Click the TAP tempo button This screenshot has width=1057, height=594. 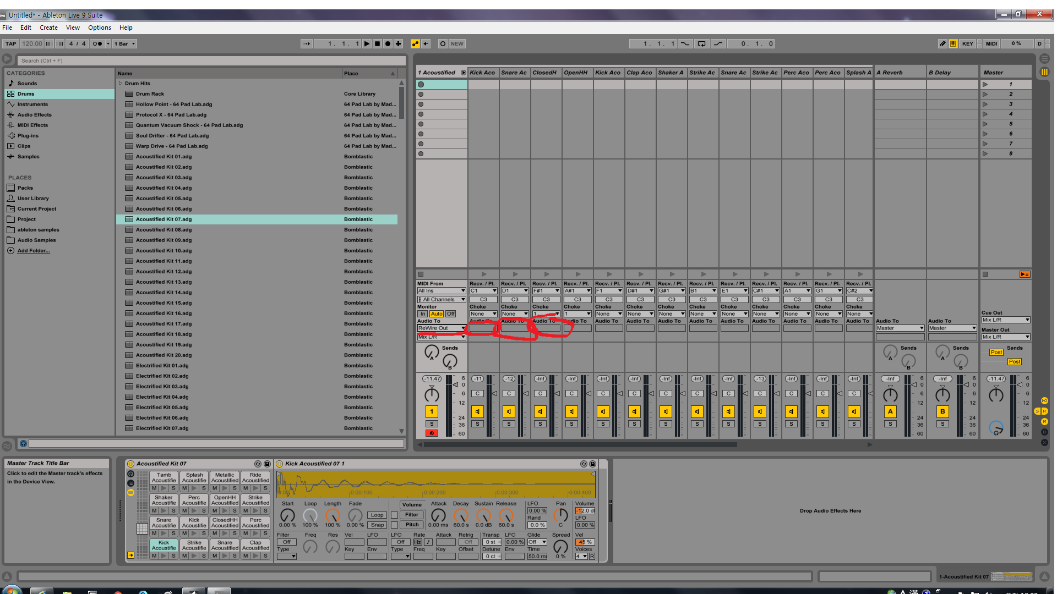coord(11,43)
